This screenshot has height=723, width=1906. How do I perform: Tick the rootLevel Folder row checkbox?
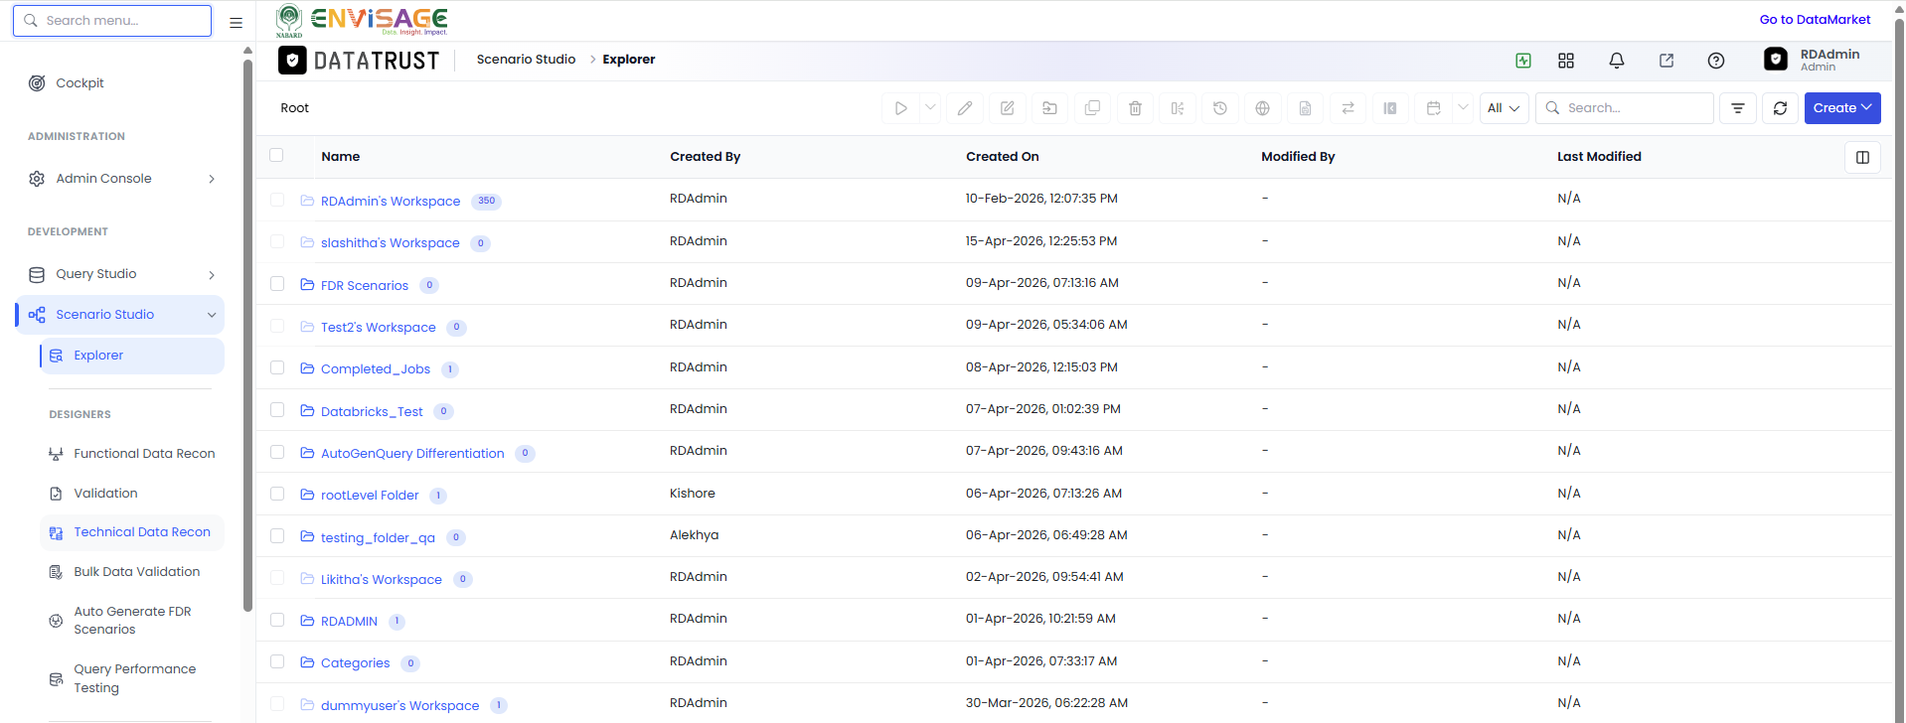click(277, 494)
